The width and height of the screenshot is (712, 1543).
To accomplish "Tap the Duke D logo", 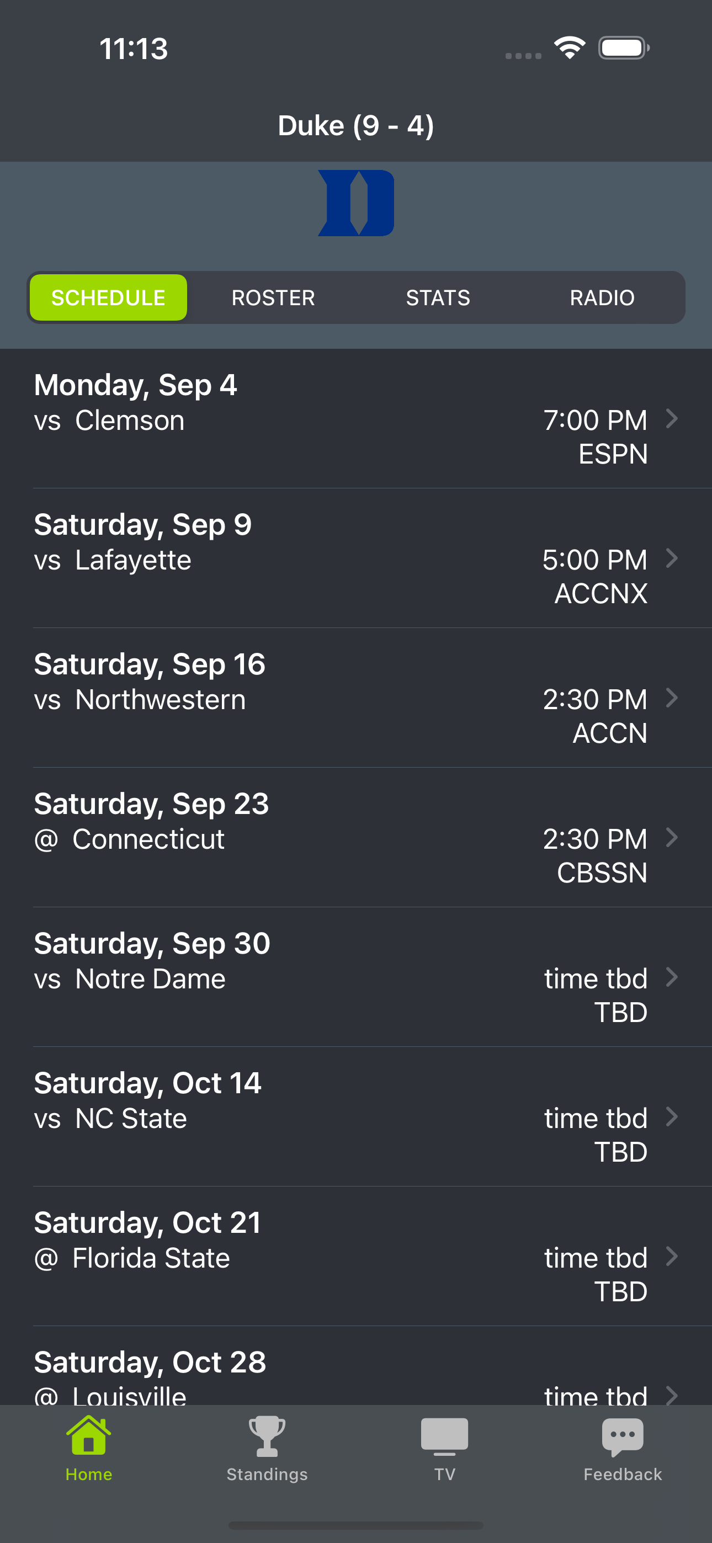I will pos(356,203).
